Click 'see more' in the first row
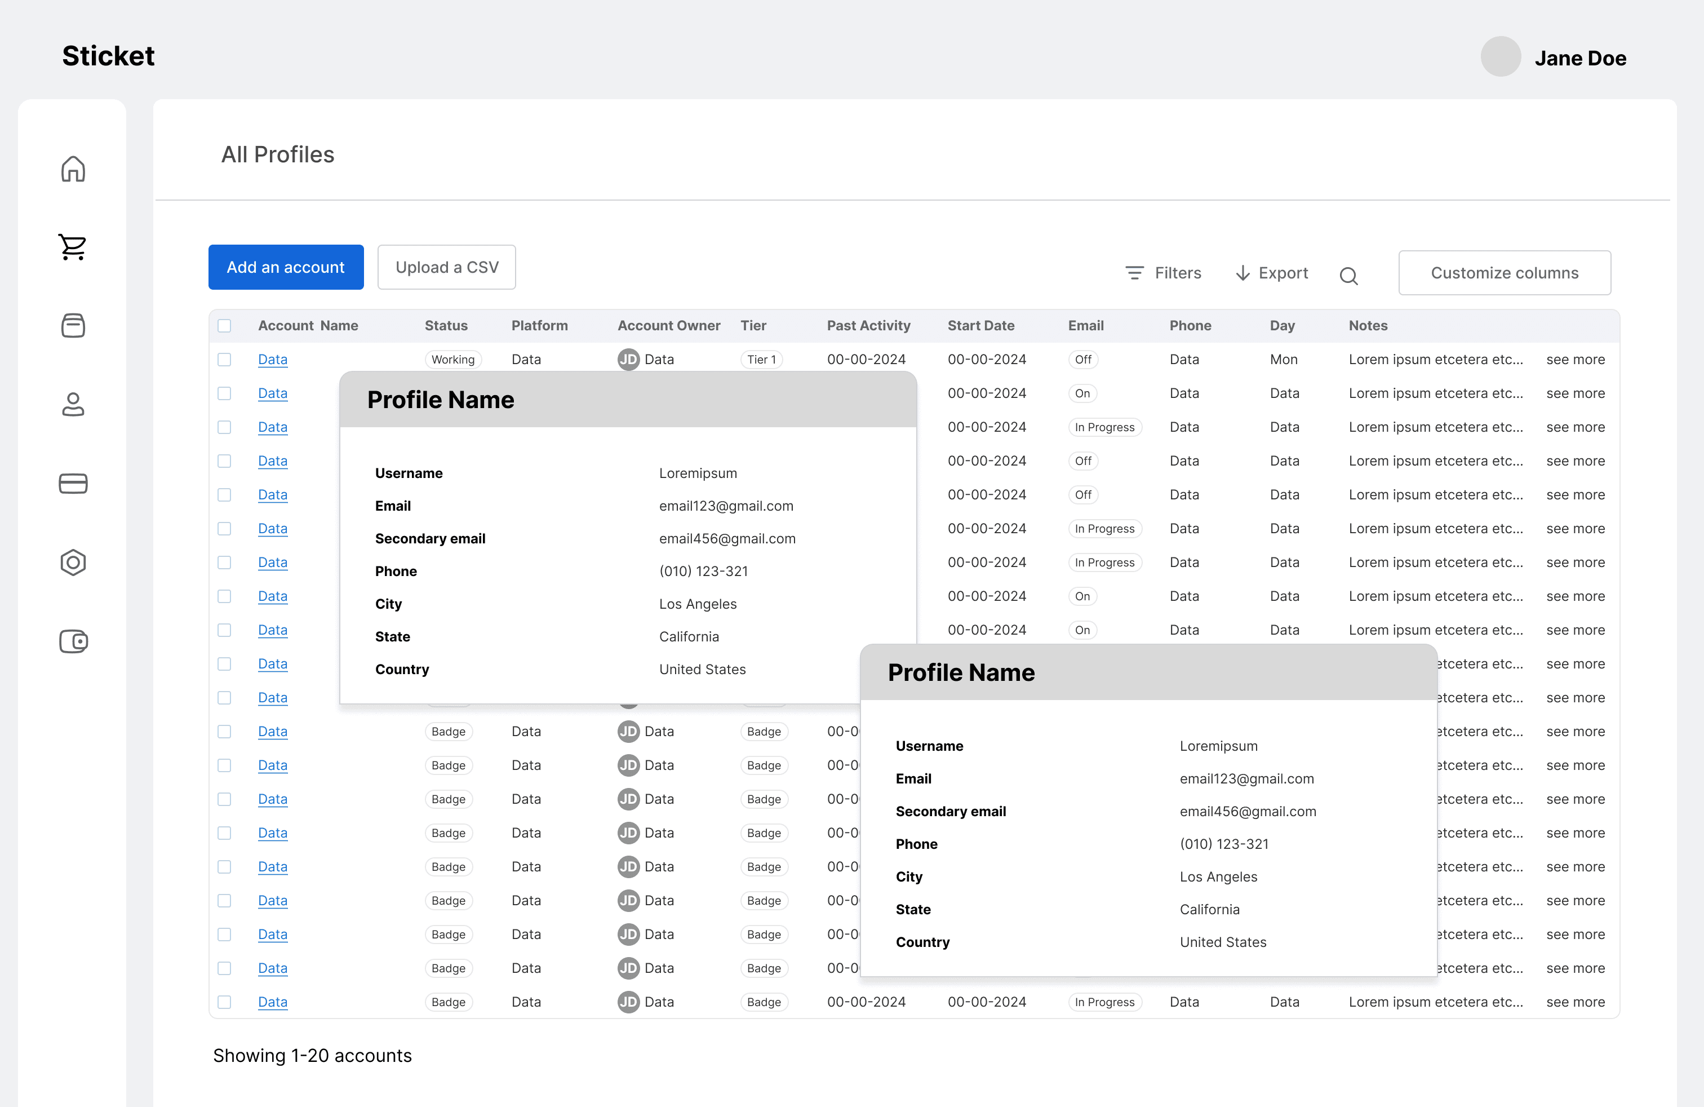 (1575, 360)
